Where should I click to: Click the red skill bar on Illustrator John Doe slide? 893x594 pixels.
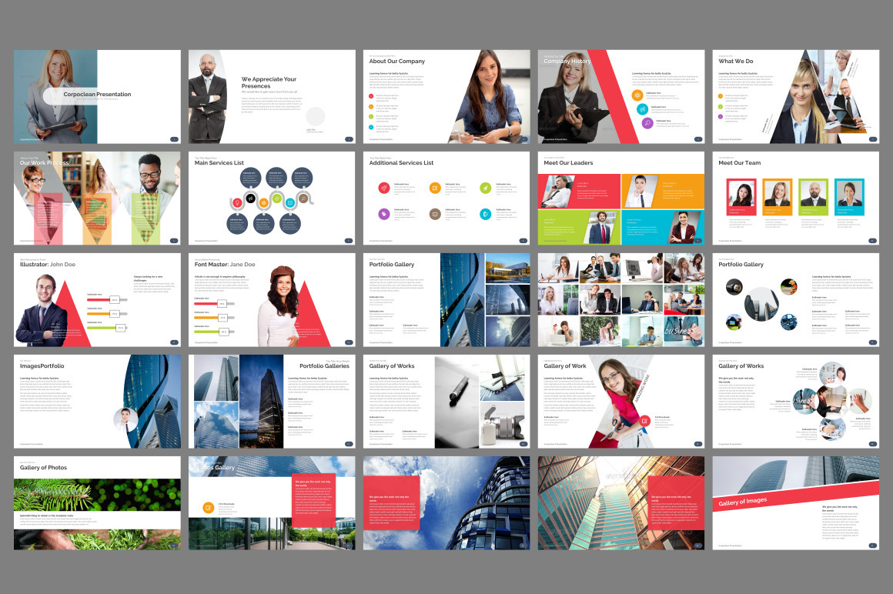pyautogui.click(x=98, y=300)
